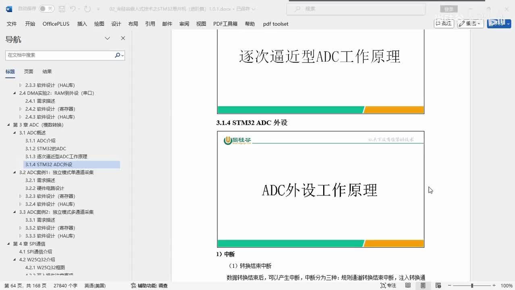Select 3.1.2 STM32的ADC heading
The width and height of the screenshot is (515, 290).
pyautogui.click(x=46, y=149)
